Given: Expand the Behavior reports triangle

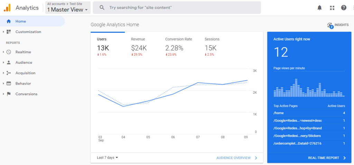Looking at the screenshot, I should 3,84.
